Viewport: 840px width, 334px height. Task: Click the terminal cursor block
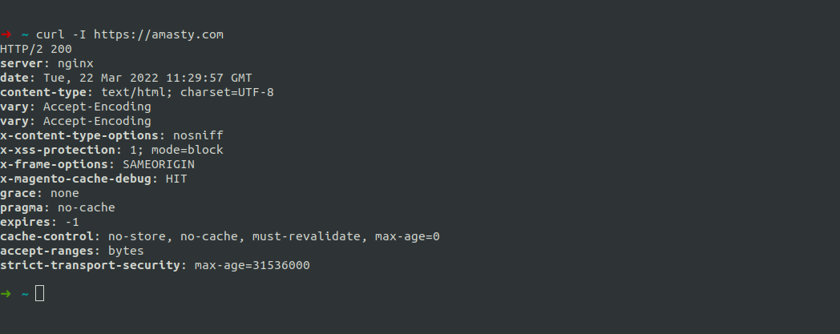39,293
